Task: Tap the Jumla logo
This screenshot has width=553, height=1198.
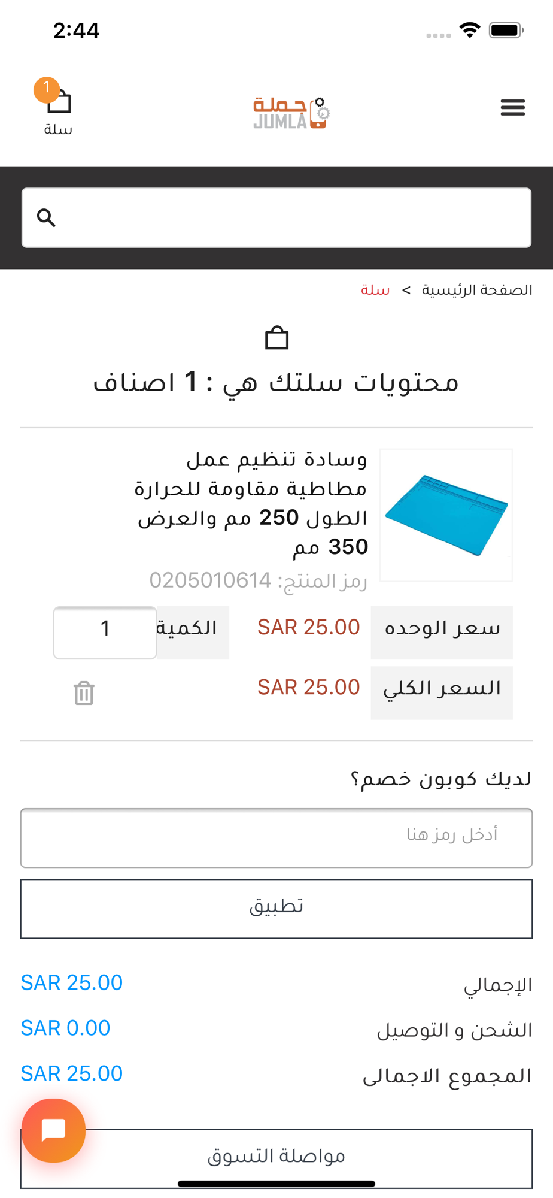Action: tap(291, 113)
